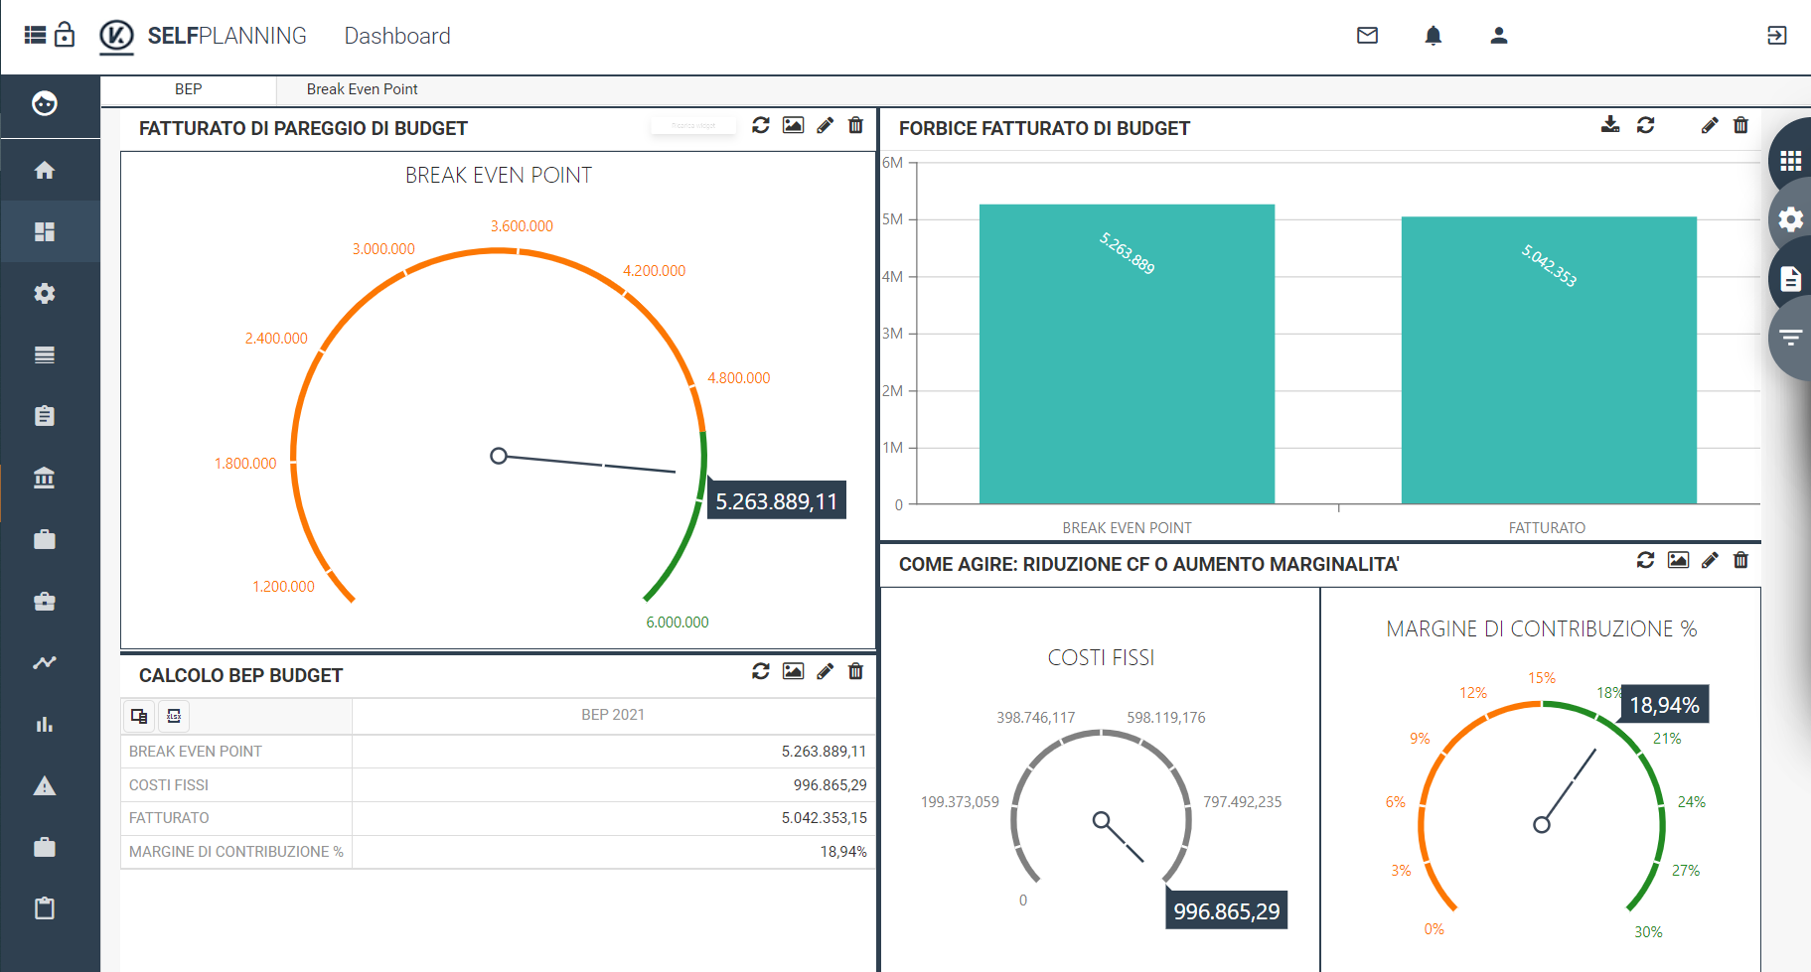The height and width of the screenshot is (972, 1811).
Task: Click the 18,94% gauge value label
Action: (x=1664, y=705)
